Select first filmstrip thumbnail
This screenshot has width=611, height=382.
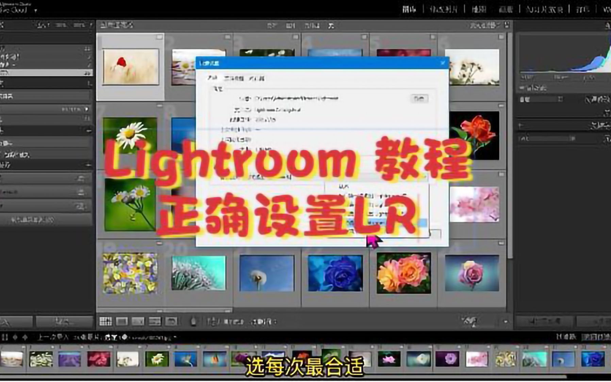click(12, 359)
